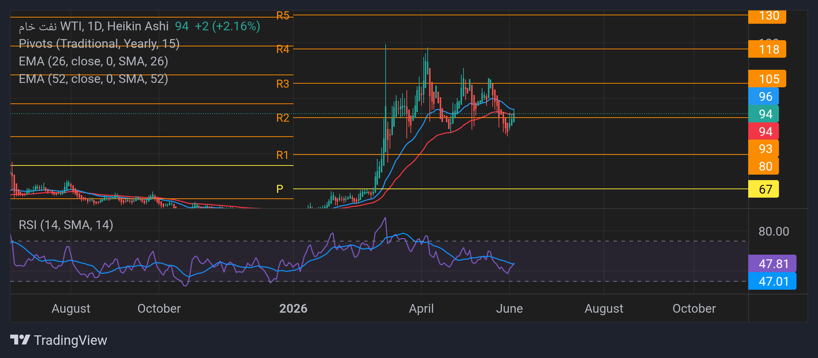Select the EMA (26, close) indicator legend
This screenshot has height=358, width=818.
[93, 61]
